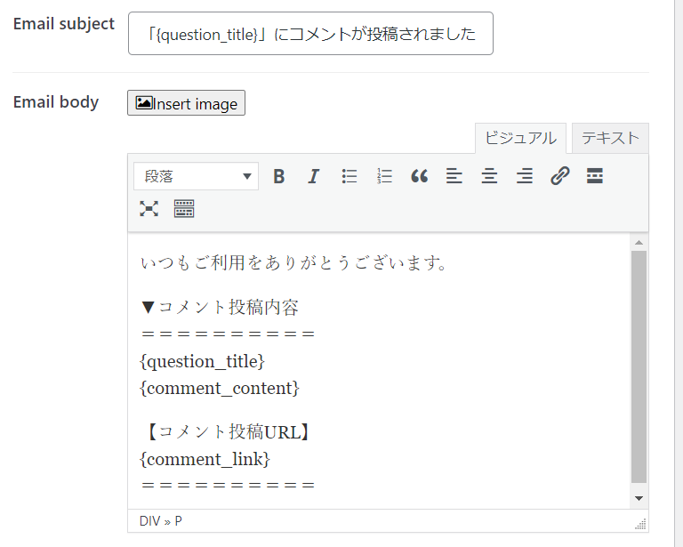Switch to the ビジュアル editor tab
Viewport: 683px width, 547px height.
(x=520, y=138)
